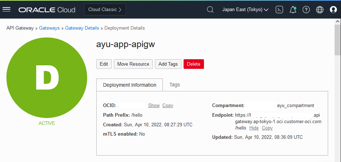Open the announcements bell icon
This screenshot has width=341, height=162.
coord(293,10)
